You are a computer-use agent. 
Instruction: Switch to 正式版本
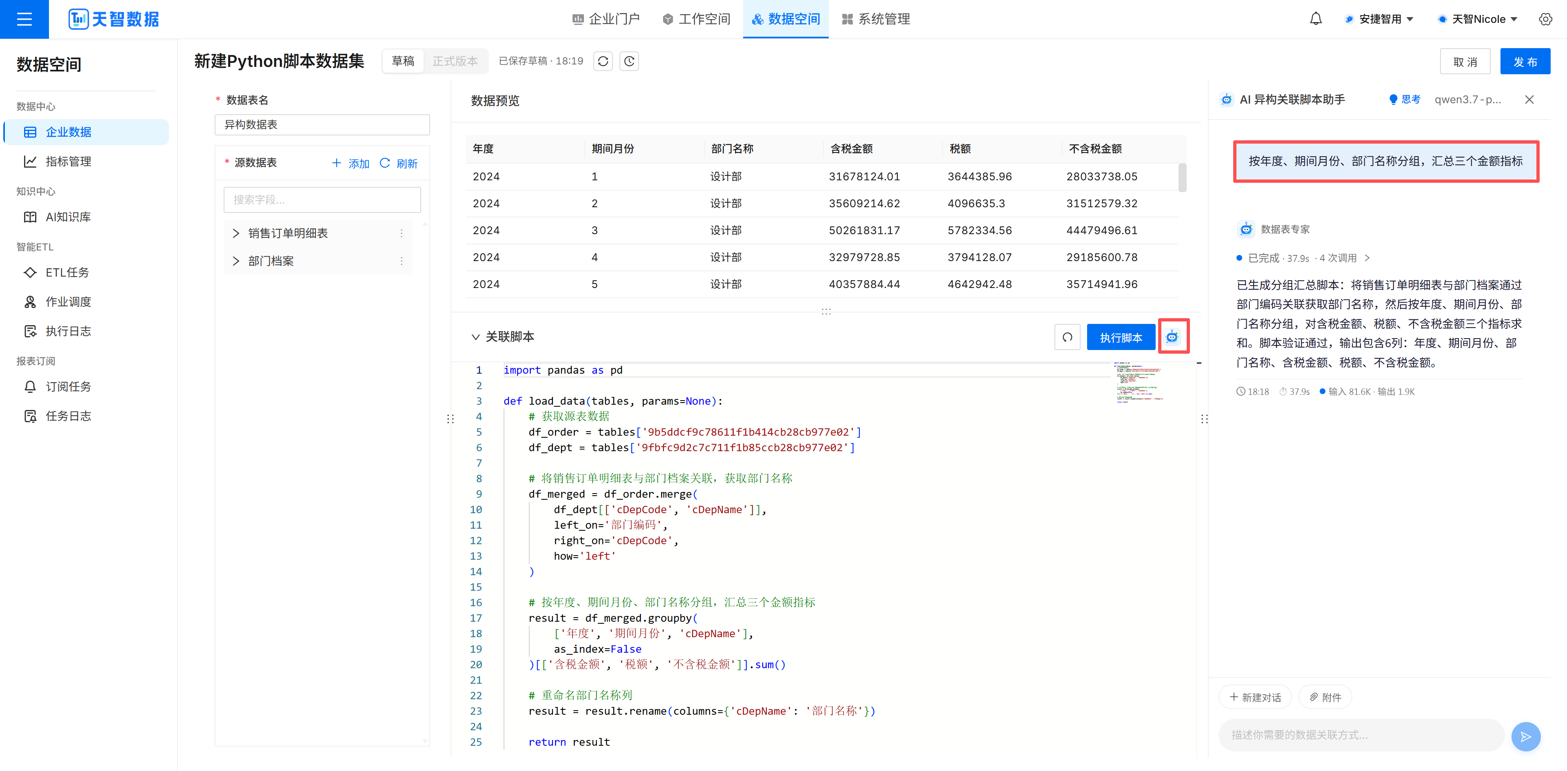455,62
